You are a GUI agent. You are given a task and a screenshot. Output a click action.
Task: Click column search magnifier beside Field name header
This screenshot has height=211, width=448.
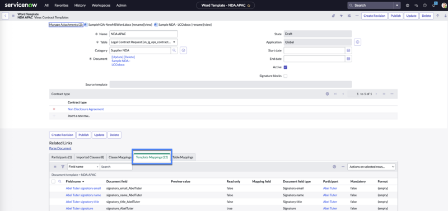pos(60,181)
